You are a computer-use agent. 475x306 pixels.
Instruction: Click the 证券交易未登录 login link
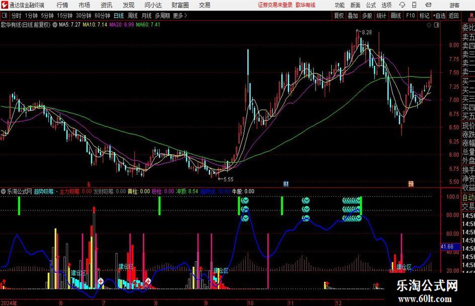[x=275, y=5]
